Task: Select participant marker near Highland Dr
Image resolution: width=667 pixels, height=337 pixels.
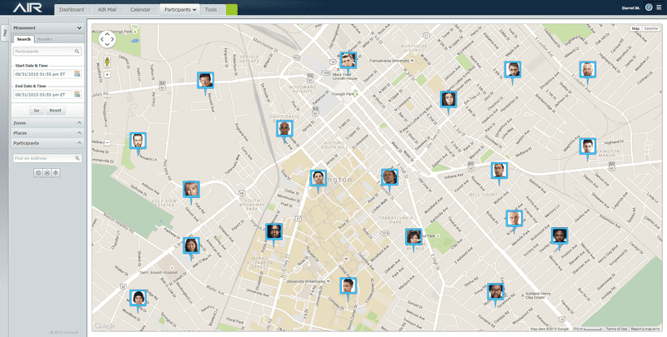Action: [588, 146]
